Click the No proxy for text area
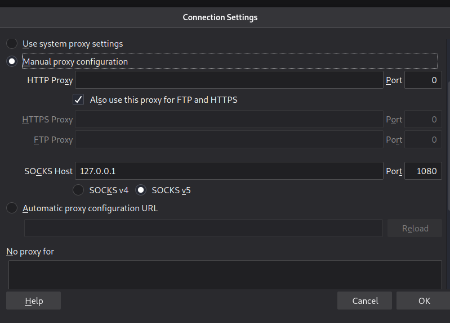This screenshot has height=323, width=450. [225, 275]
